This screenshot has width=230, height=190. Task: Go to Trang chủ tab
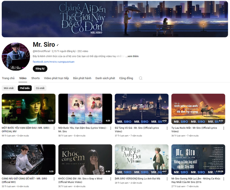coord(8,78)
